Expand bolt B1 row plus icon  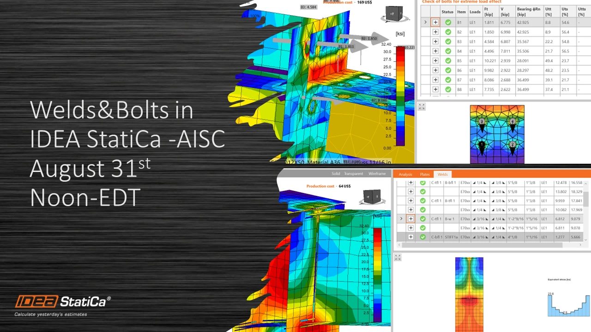click(x=435, y=23)
